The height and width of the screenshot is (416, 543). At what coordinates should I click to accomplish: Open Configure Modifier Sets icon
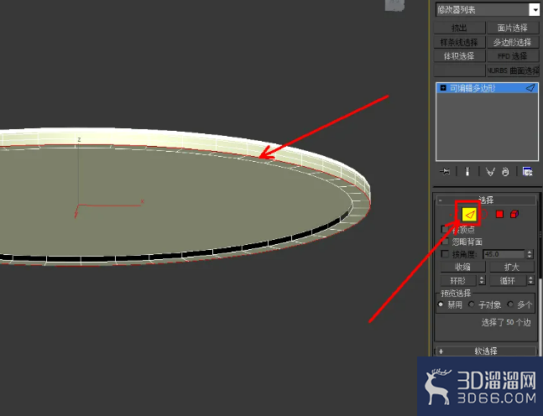(x=527, y=171)
